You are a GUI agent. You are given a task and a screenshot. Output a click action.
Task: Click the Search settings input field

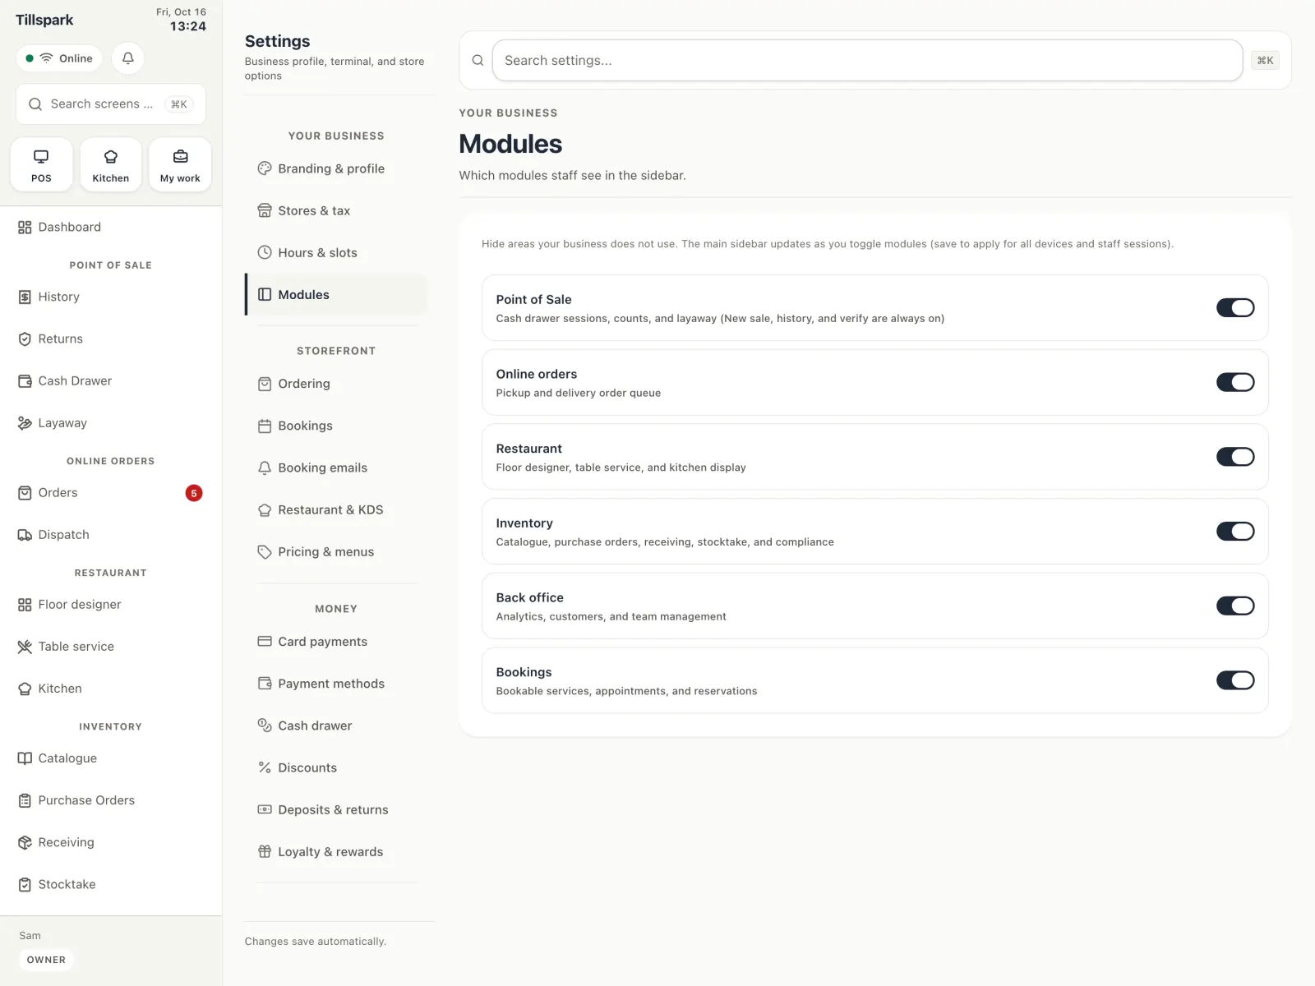[x=867, y=60]
